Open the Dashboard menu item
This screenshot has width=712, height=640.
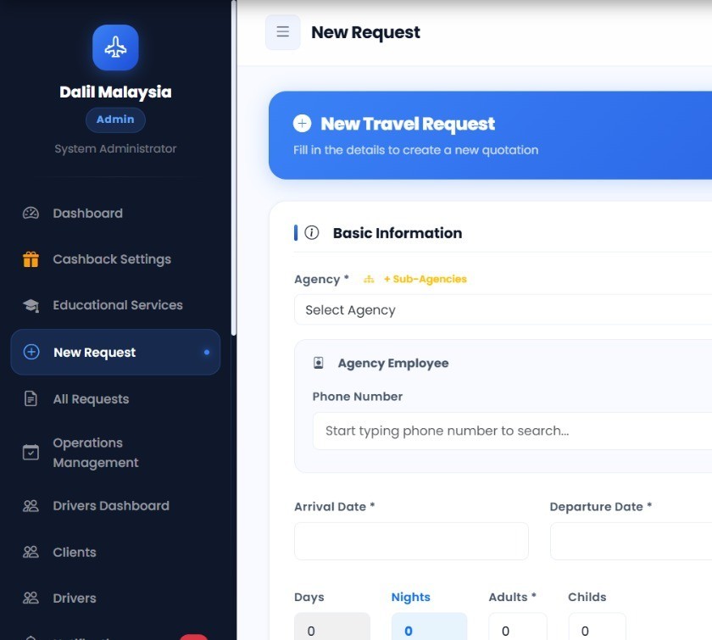pos(115,213)
